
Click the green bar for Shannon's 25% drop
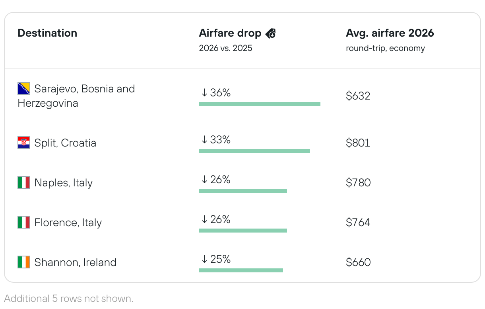(x=241, y=270)
